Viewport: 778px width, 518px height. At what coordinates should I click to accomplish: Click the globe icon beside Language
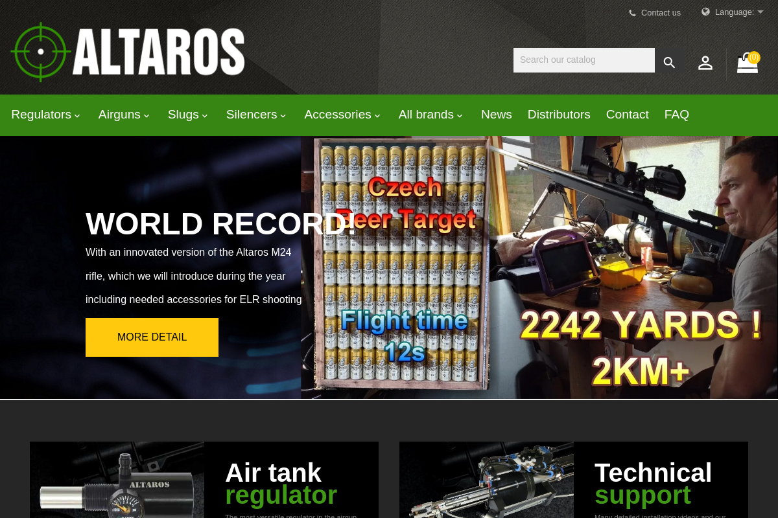pyautogui.click(x=706, y=12)
